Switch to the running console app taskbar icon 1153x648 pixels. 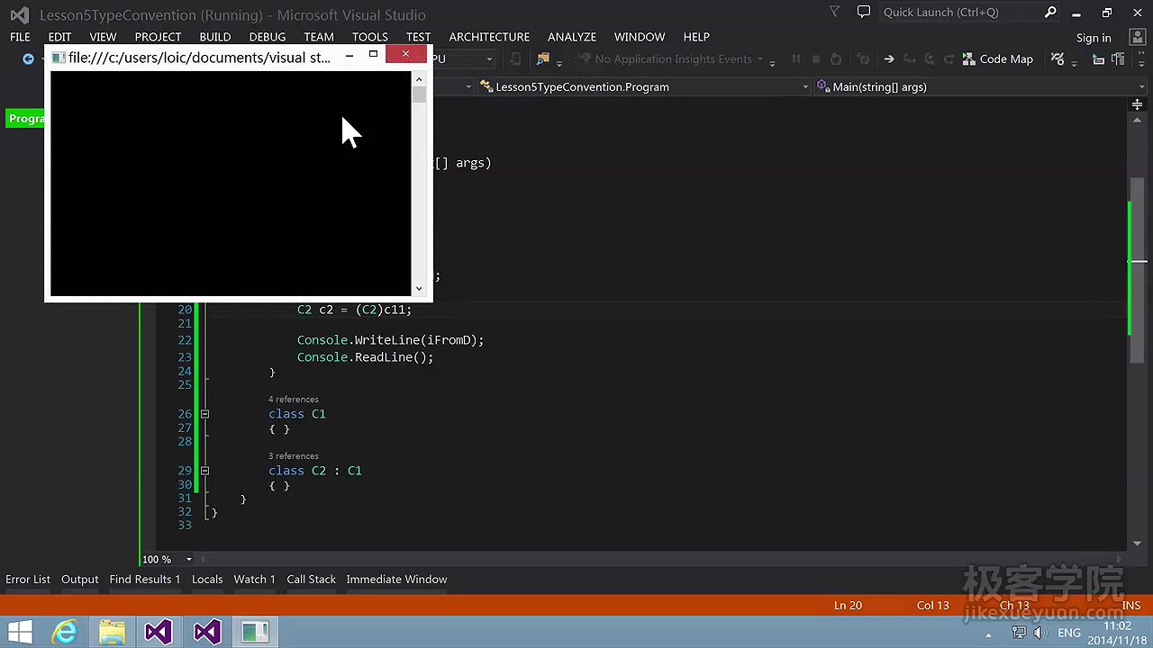[255, 632]
